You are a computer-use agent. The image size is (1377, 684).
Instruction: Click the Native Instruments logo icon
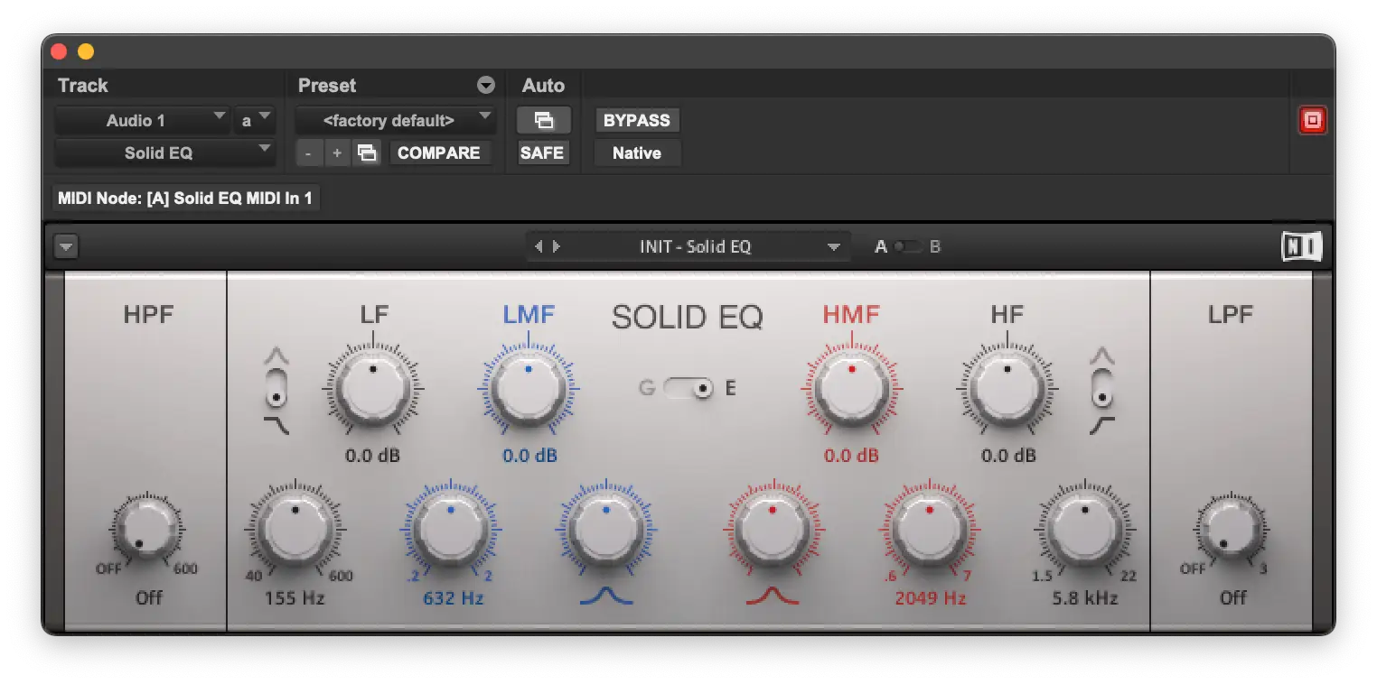pos(1301,246)
